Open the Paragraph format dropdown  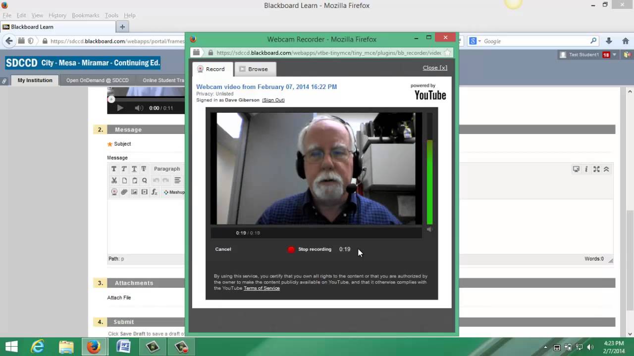click(x=168, y=169)
